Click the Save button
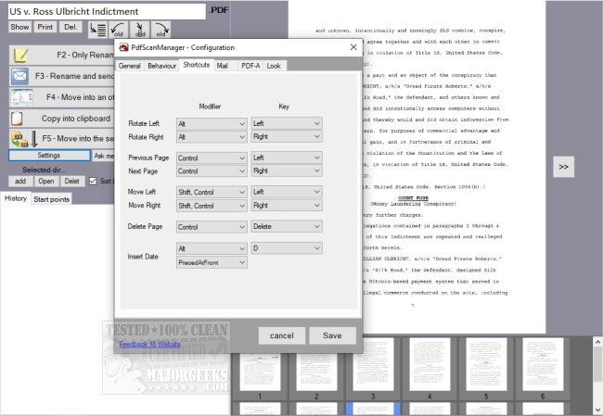This screenshot has width=603, height=416. (x=332, y=335)
